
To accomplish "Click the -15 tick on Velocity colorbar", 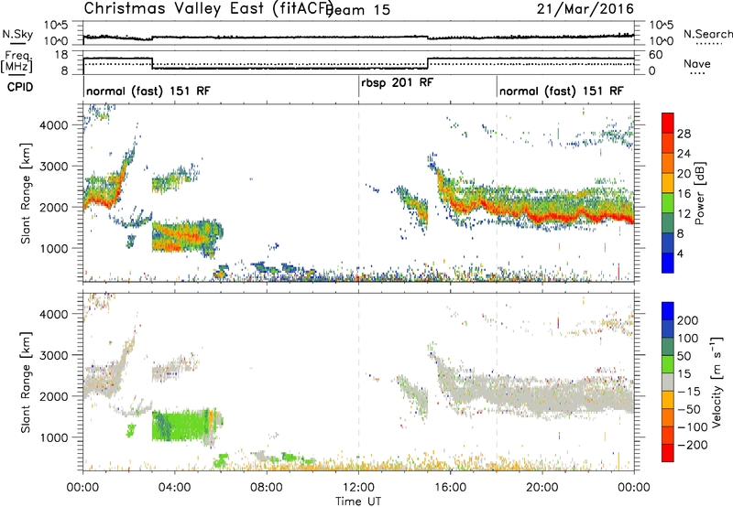I will coord(689,391).
